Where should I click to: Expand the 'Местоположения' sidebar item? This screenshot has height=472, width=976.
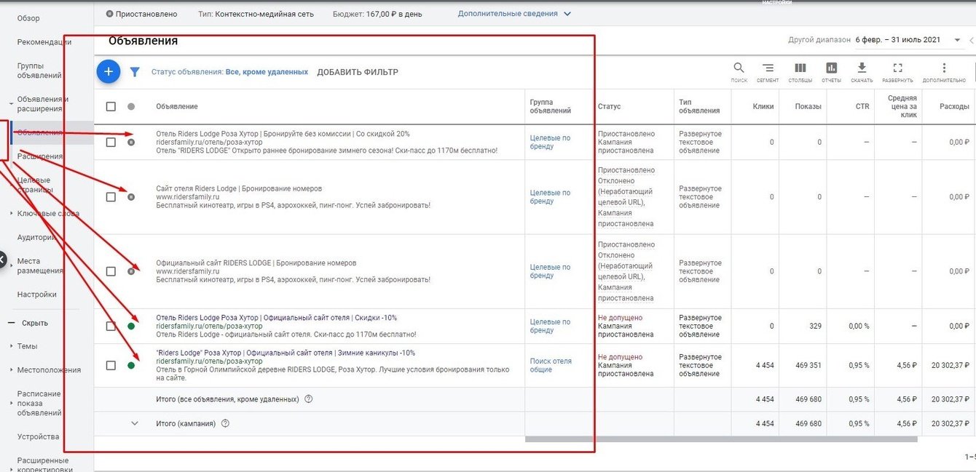tap(11, 370)
